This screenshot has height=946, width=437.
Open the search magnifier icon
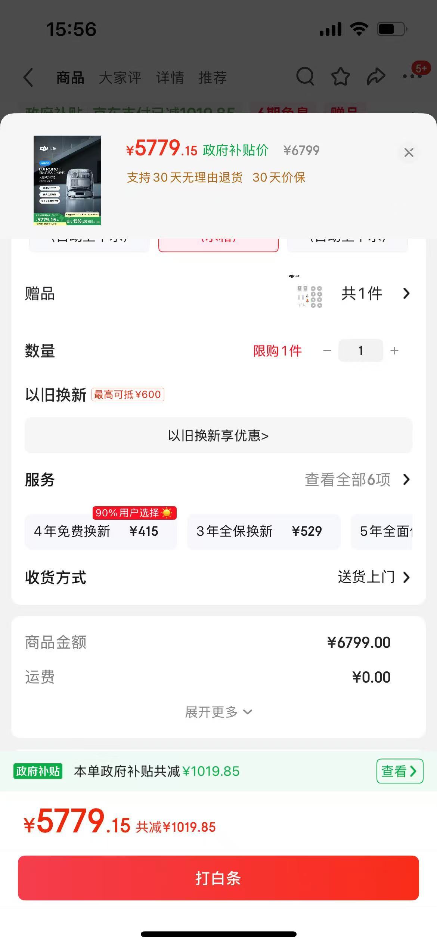pyautogui.click(x=305, y=77)
